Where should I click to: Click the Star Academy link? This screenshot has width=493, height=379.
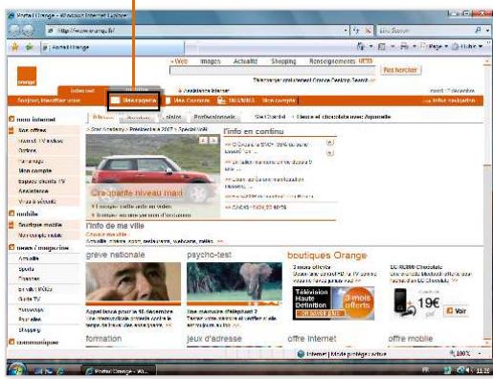point(107,129)
